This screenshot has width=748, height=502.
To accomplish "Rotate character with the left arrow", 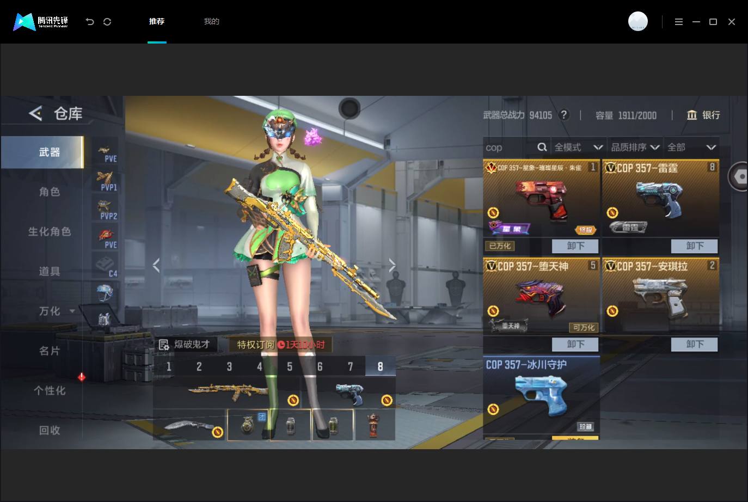I will (156, 265).
